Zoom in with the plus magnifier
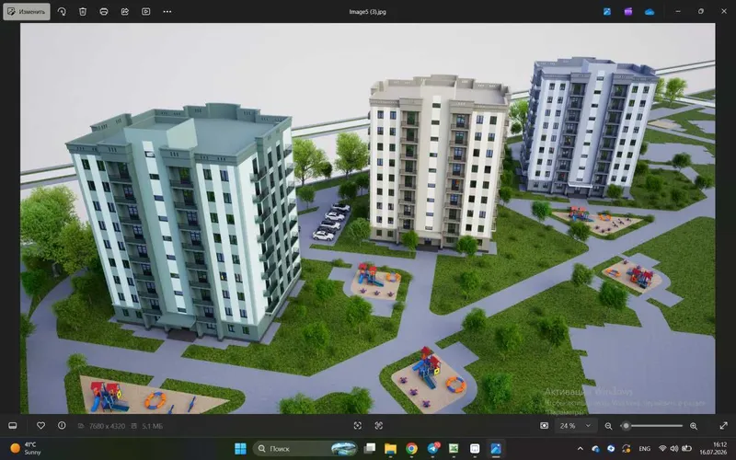736x460 pixels. [694, 426]
